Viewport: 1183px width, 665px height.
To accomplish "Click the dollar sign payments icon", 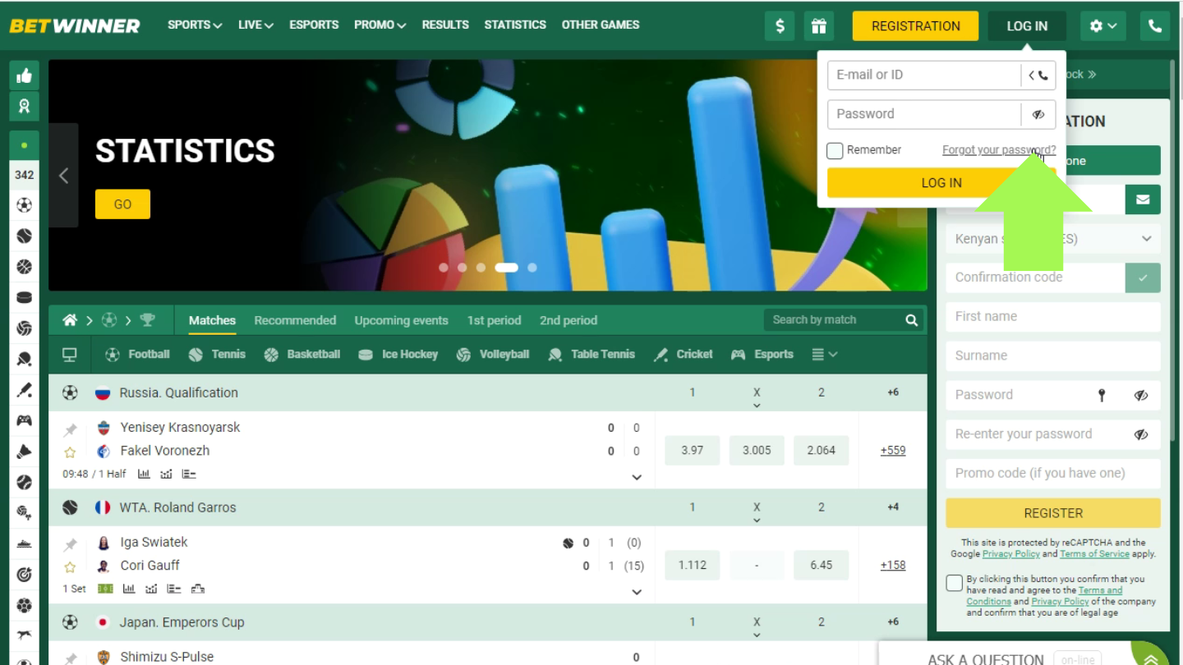I will [779, 25].
